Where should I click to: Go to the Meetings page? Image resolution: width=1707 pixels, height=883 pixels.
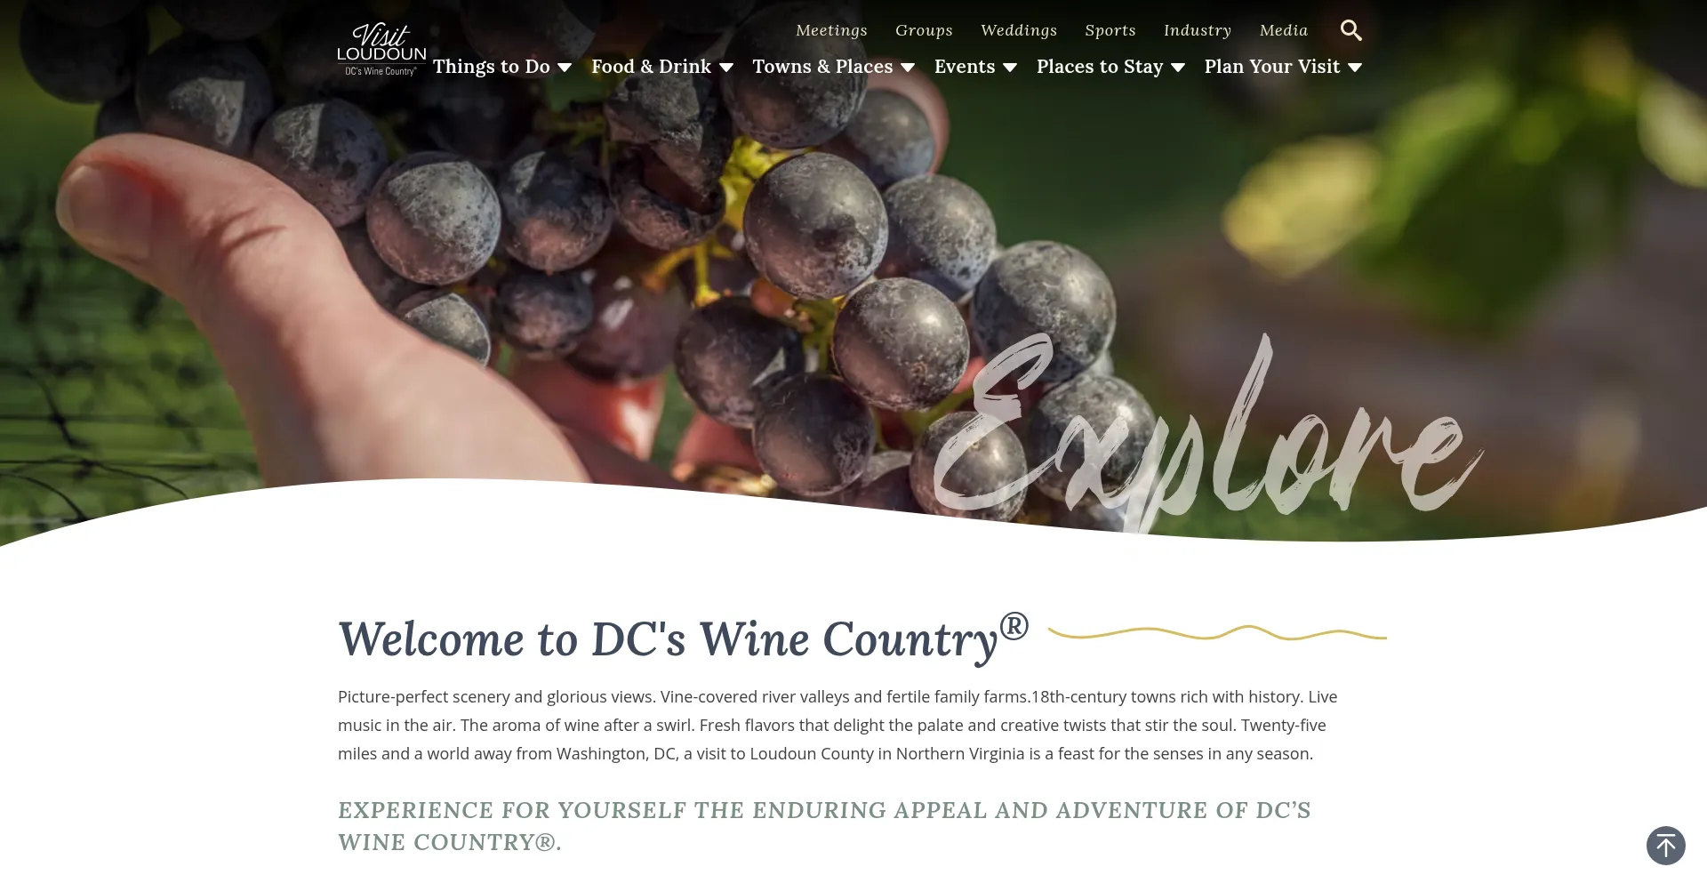[x=831, y=30]
